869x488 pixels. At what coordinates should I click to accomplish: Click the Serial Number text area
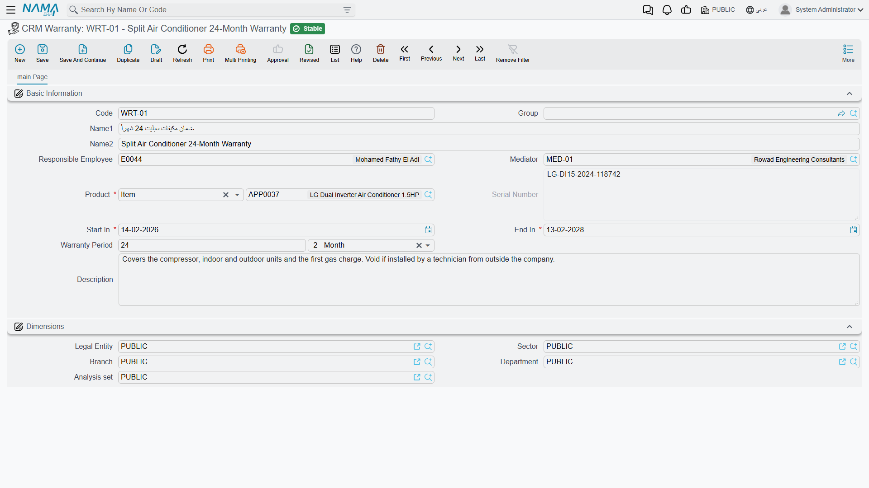702,194
